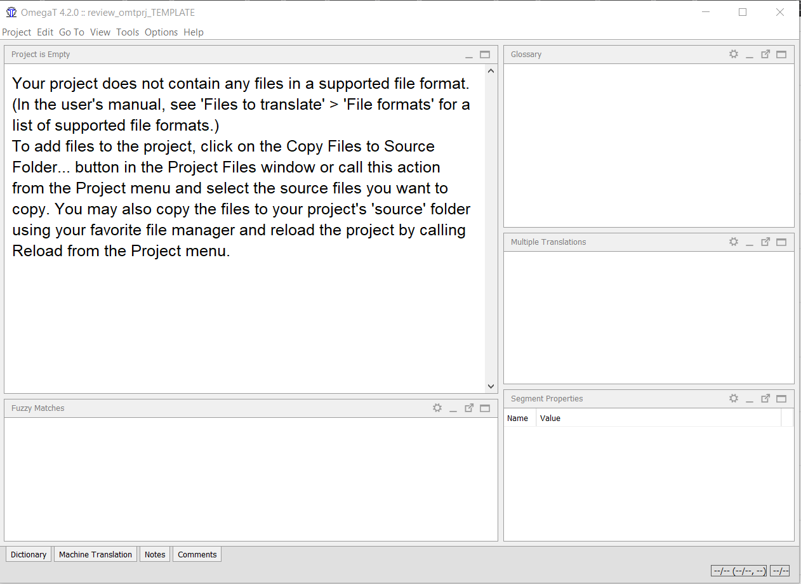Click the Segment Properties pane title

pos(546,398)
